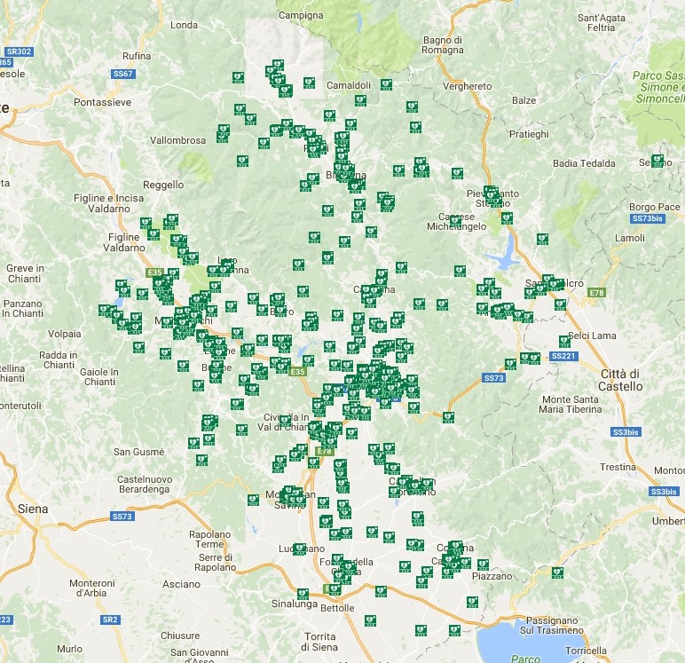Click the Monteroni d'Arbia label
Viewport: 685px width, 663px height.
(x=91, y=588)
